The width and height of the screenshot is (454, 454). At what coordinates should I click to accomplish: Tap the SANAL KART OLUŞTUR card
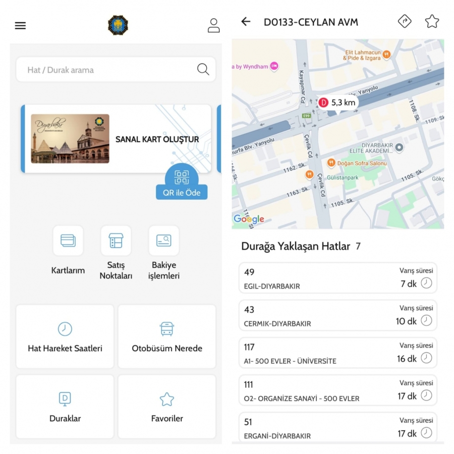(116, 139)
